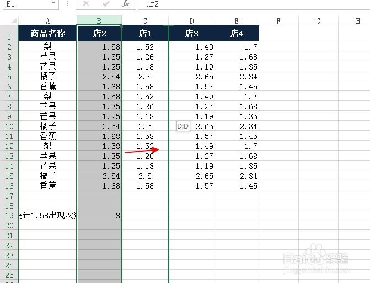
Task: Select column B header
Action: pos(99,21)
